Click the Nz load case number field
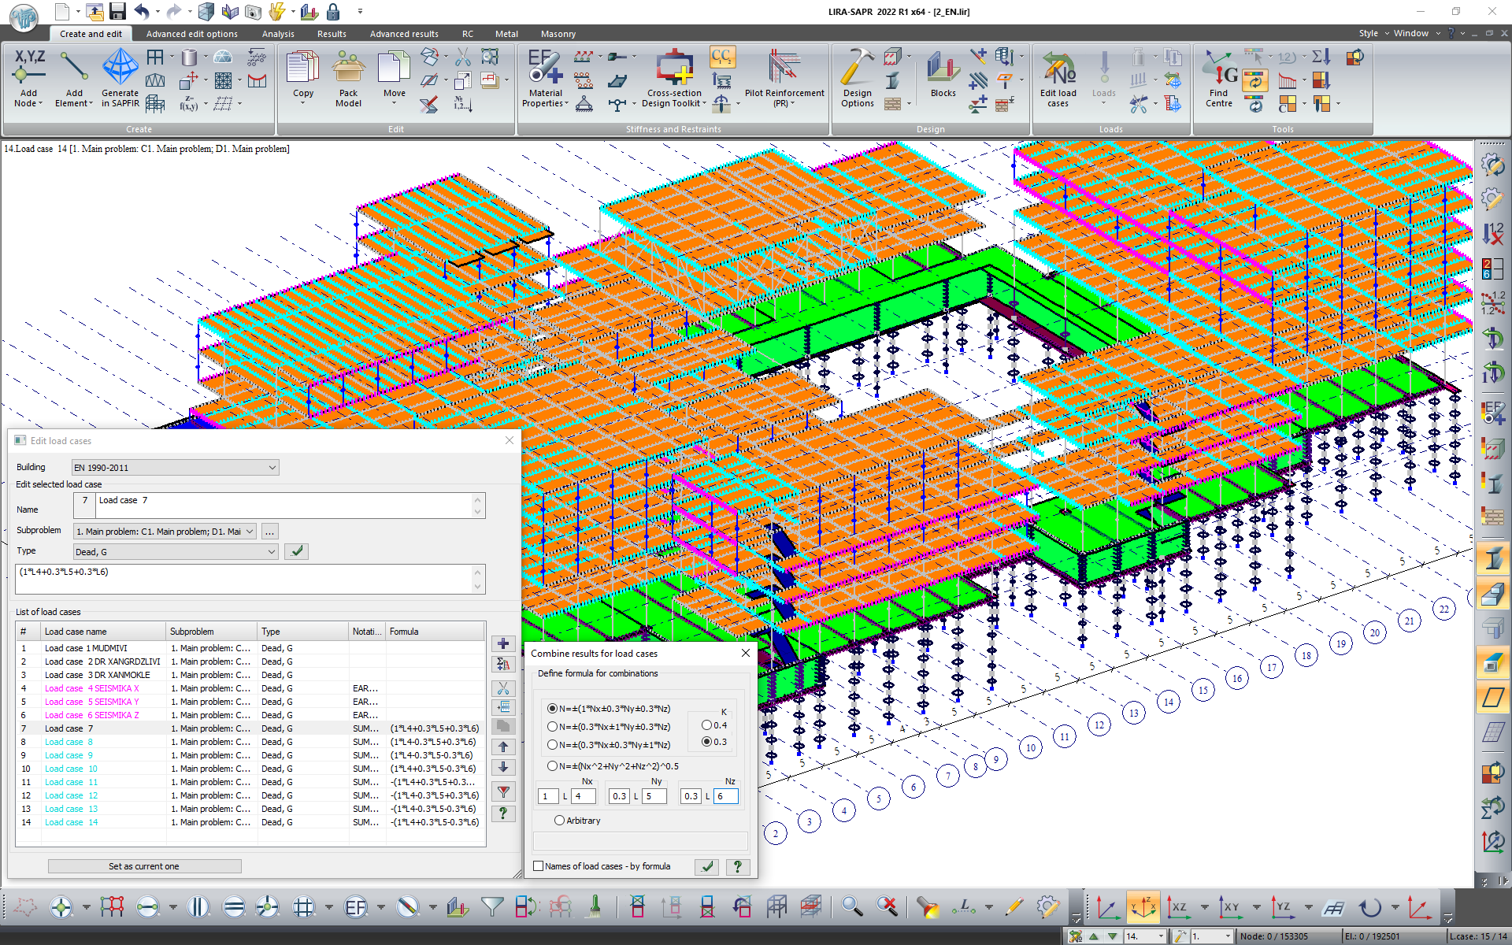The width and height of the screenshot is (1512, 945). pos(725,796)
